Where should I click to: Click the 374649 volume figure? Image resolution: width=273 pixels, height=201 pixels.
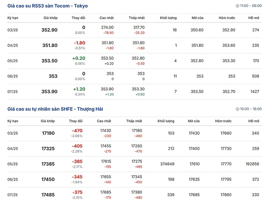(167, 164)
